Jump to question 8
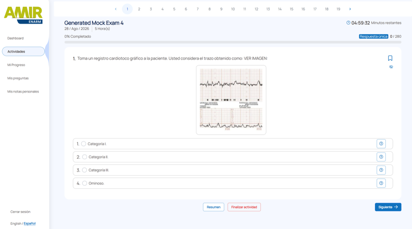Screen dimensions: 412x229 coord(209,9)
